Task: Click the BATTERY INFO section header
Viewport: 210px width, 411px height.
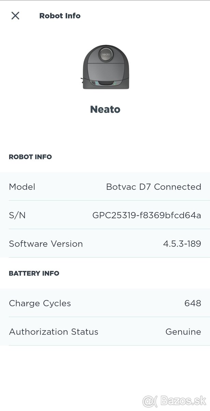Action: pos(34,273)
